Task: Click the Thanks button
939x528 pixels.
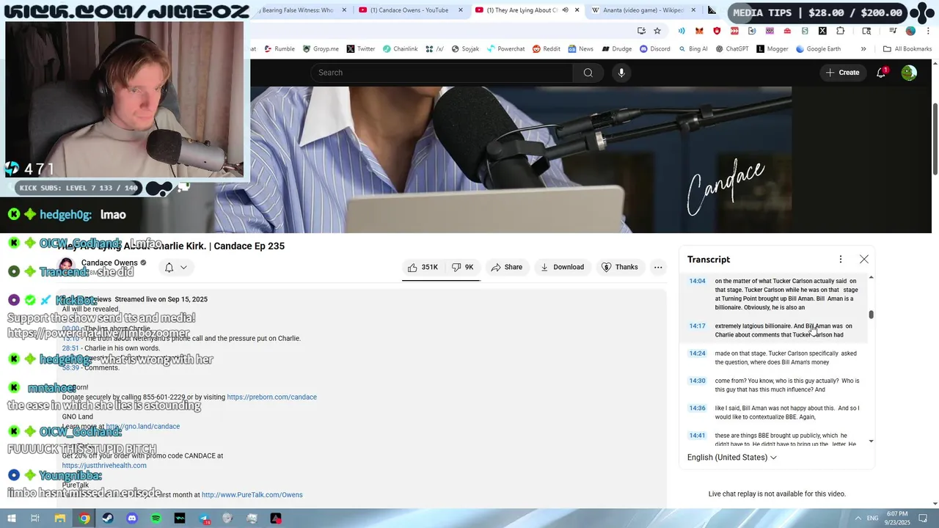Action: (x=619, y=267)
